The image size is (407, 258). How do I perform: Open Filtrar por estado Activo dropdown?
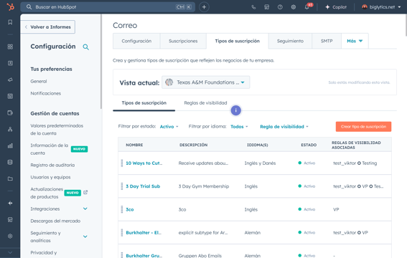[169, 127]
